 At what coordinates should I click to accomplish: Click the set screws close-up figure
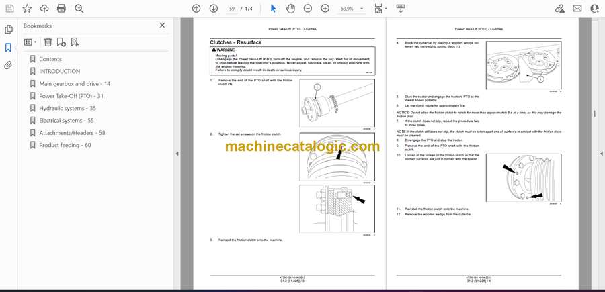pos(337,157)
